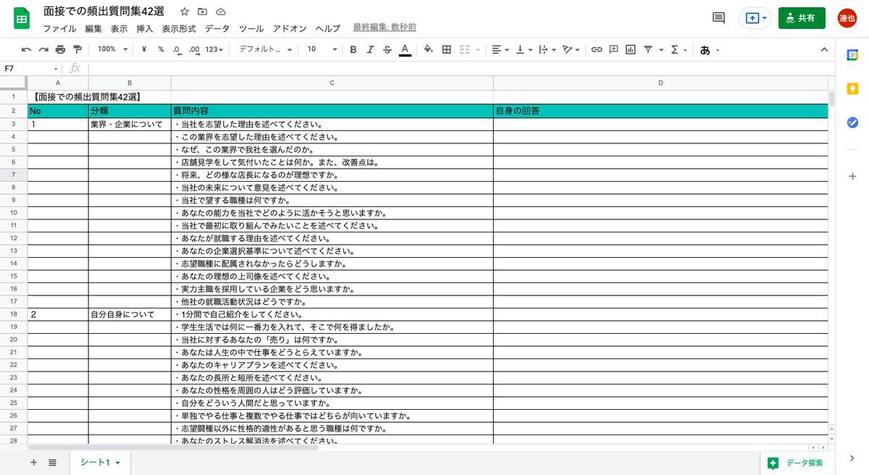Viewport: 869px width, 475px height.
Task: Click the move to folder icon
Action: 202,12
